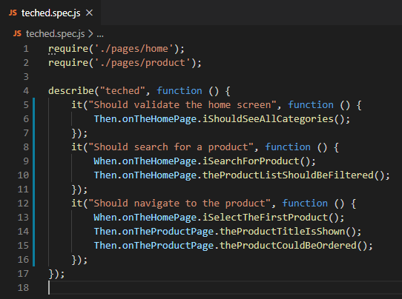402x299 pixels.
Task: Click line number 1 in the gutter
Action: pyautogui.click(x=26, y=49)
